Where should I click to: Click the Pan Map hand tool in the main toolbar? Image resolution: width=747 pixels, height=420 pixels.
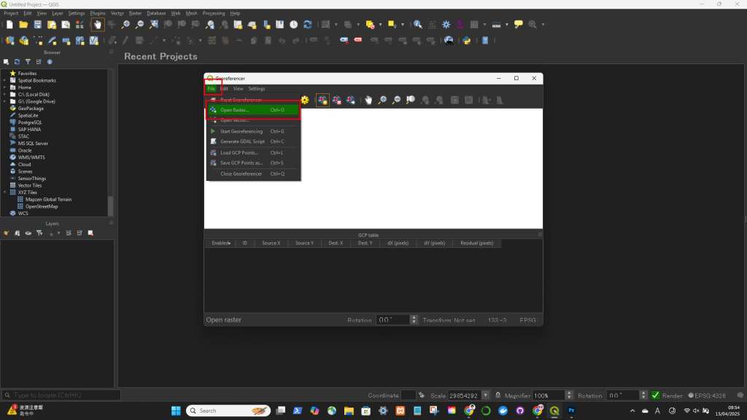tap(97, 25)
